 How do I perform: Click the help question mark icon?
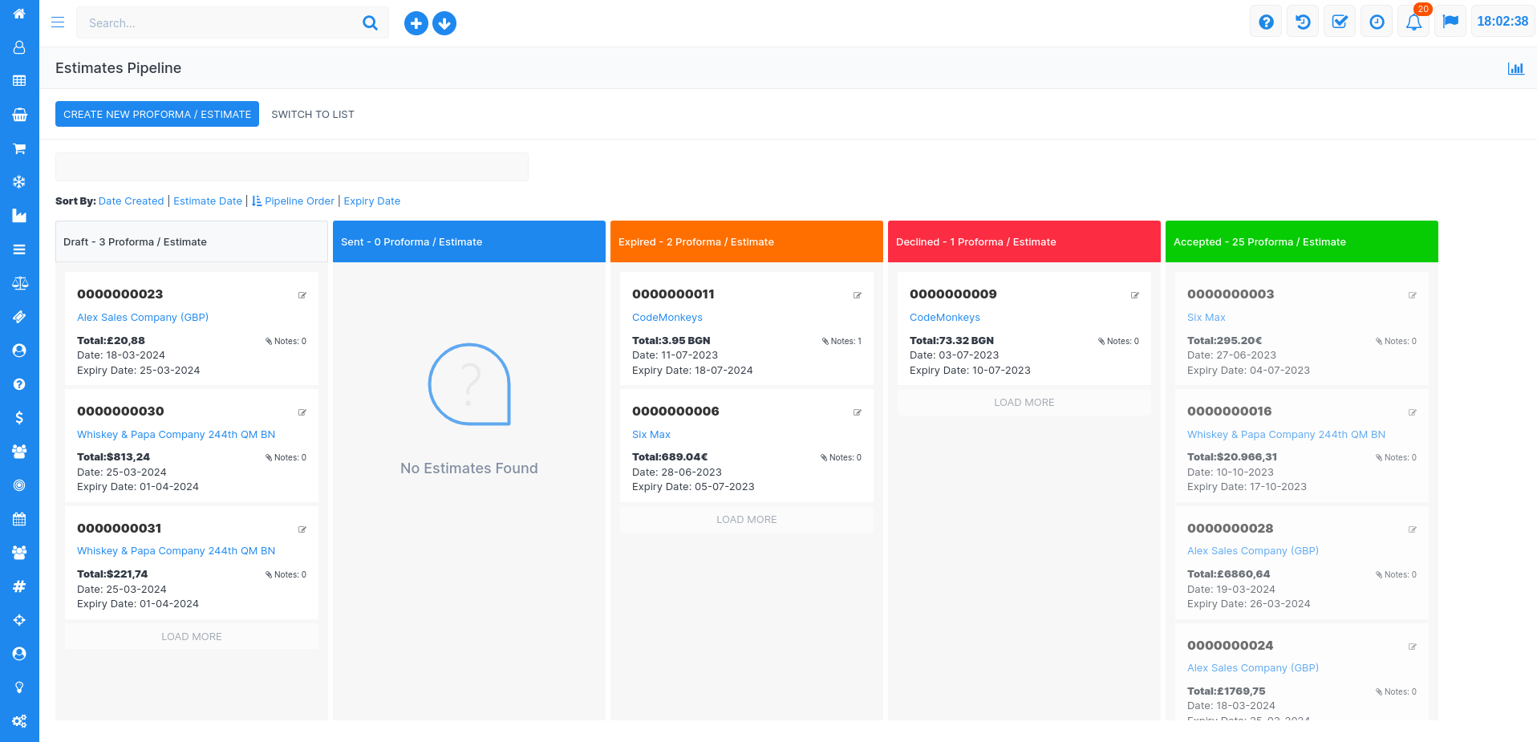coord(1266,22)
